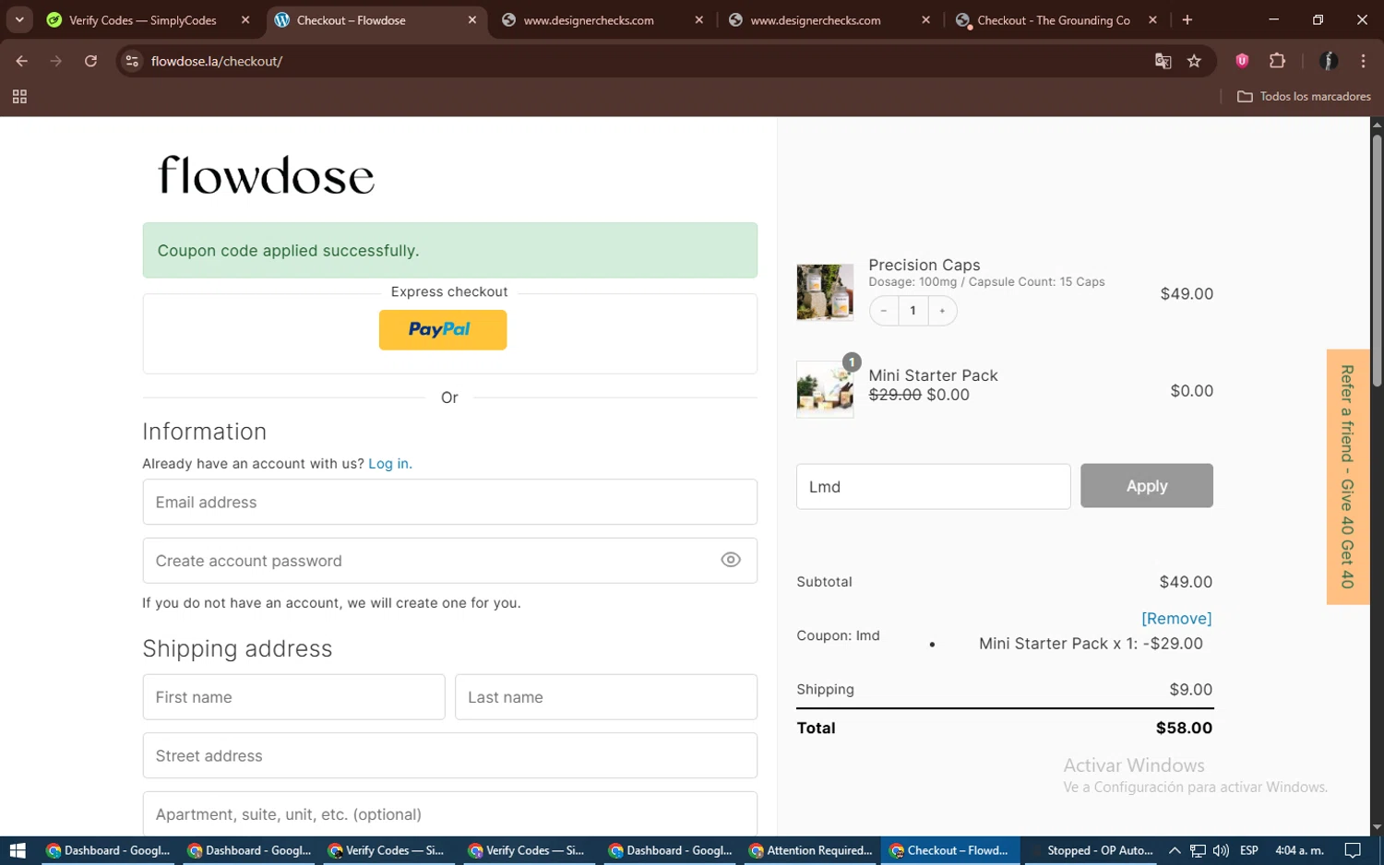This screenshot has height=865, width=1384.
Task: Apply the coupon code
Action: click(x=1147, y=486)
